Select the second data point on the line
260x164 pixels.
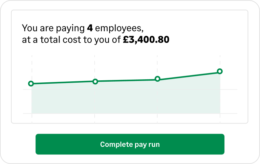pyautogui.click(x=95, y=81)
